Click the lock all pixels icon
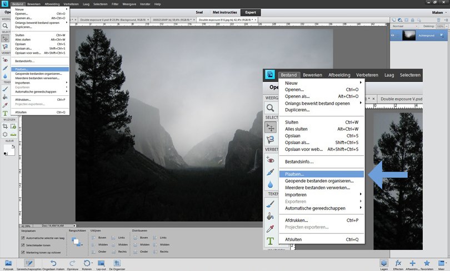Screen dimensions: 450x271 point(413,20)
